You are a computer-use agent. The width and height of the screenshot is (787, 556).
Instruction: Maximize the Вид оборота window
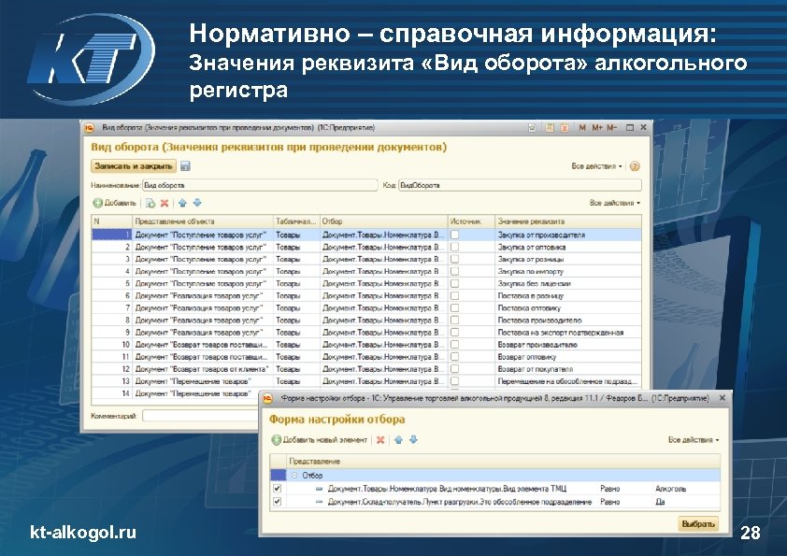(629, 128)
